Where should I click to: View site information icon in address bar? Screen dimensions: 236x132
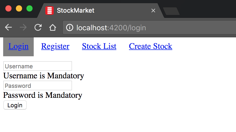click(70, 28)
